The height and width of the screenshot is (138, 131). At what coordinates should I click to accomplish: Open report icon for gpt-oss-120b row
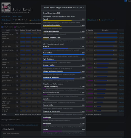point(17,46)
